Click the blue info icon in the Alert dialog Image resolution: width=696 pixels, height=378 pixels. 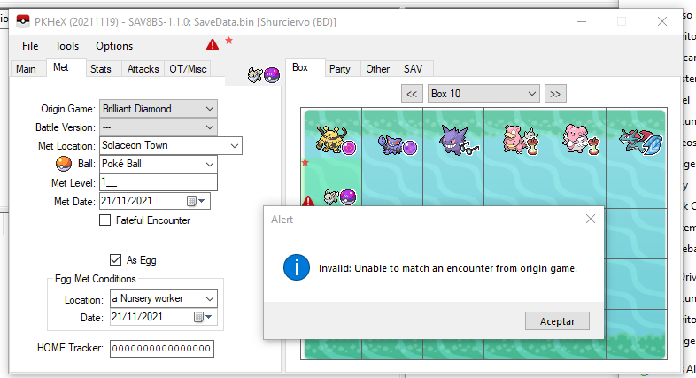296,267
